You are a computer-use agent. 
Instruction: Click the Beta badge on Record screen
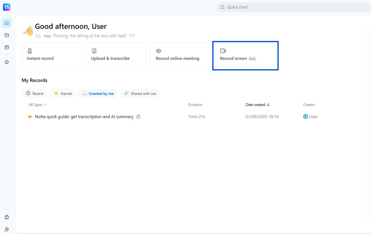[x=252, y=59]
